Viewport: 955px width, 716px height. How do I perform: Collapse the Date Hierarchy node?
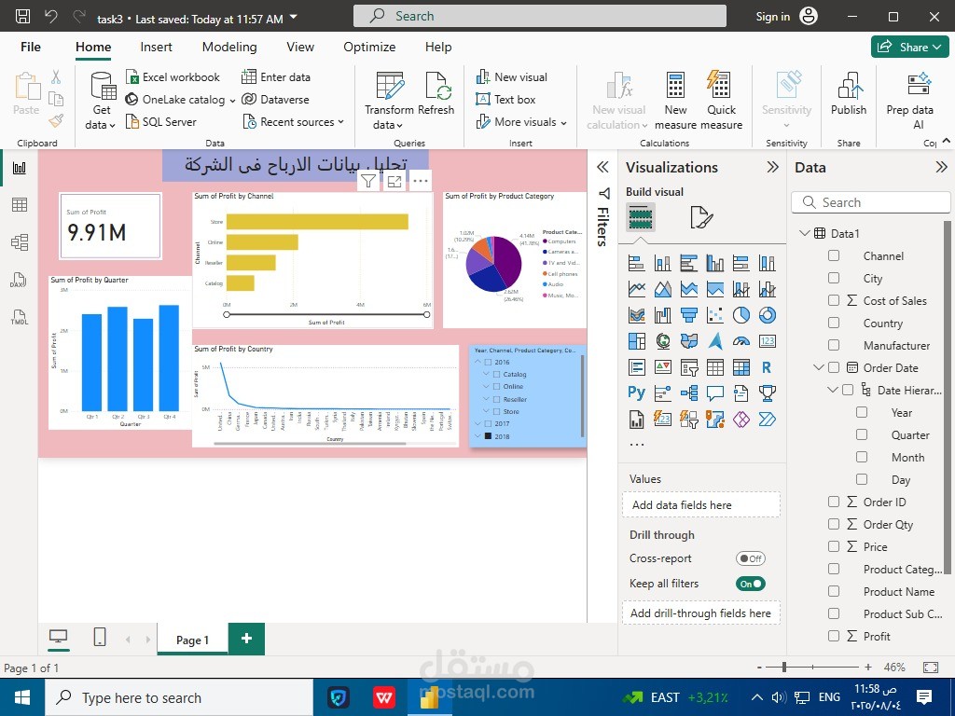833,390
